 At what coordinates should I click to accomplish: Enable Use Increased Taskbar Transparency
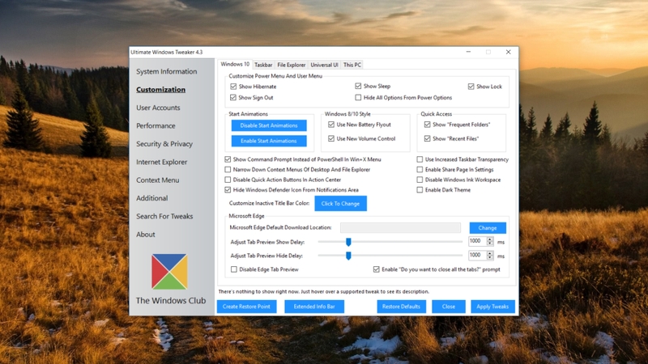pyautogui.click(x=420, y=159)
